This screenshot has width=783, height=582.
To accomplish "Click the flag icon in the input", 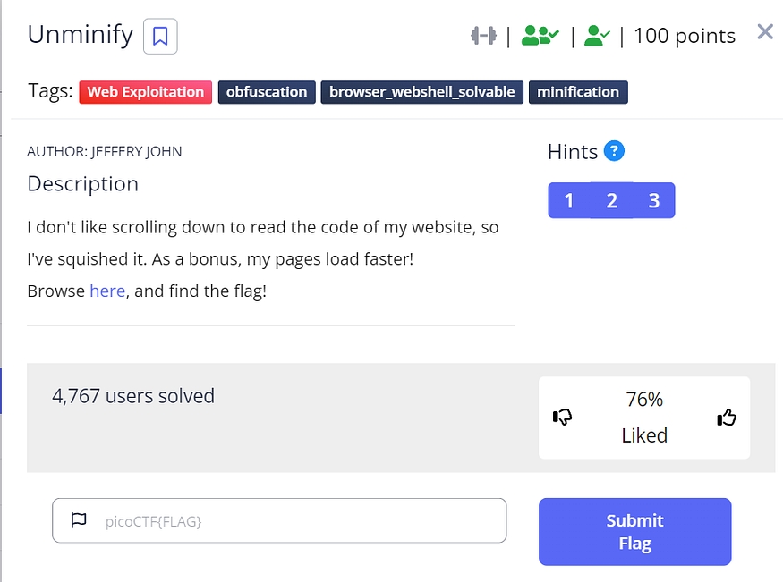I will (x=79, y=520).
